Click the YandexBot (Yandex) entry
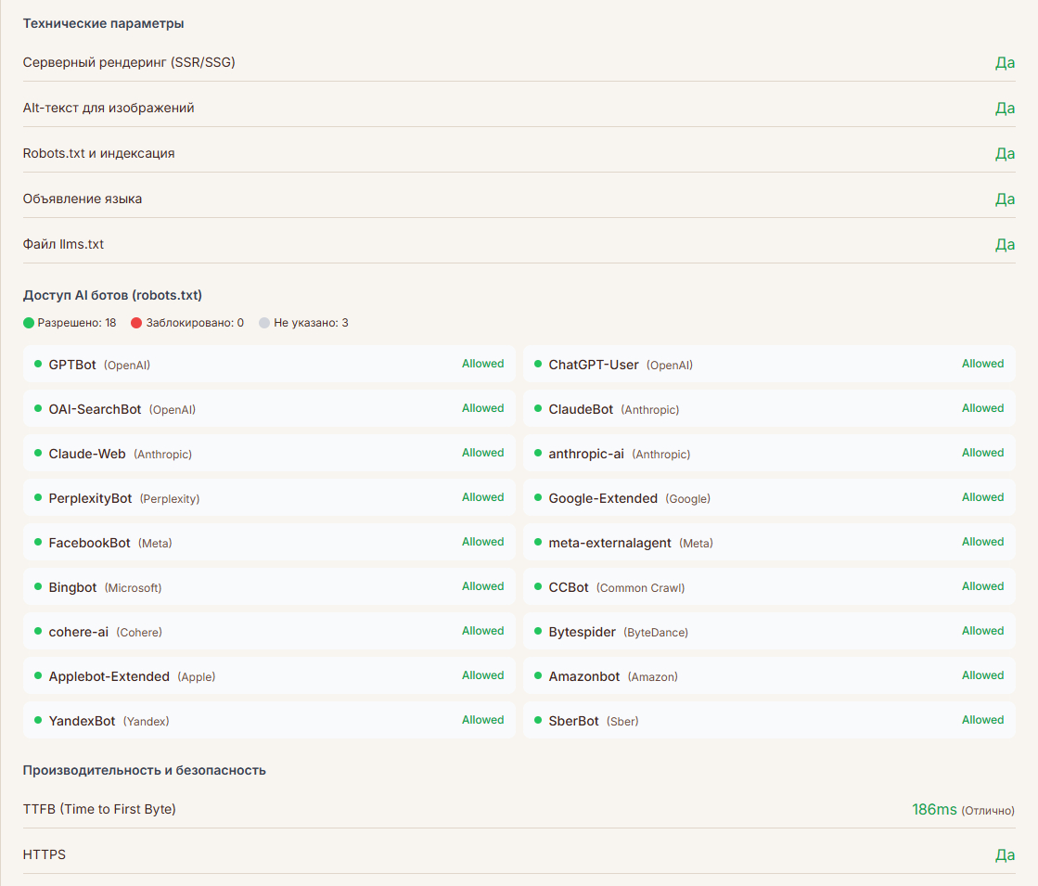The height and width of the screenshot is (886, 1038). point(269,720)
